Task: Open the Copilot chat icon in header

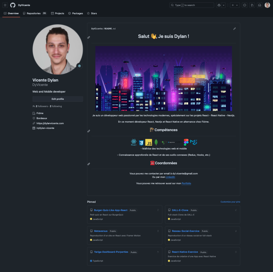Action: 219,5
